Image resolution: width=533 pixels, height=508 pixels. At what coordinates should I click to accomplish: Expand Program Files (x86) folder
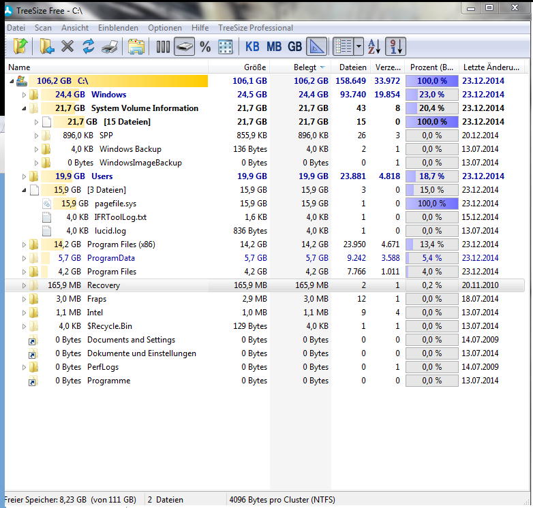[24, 244]
